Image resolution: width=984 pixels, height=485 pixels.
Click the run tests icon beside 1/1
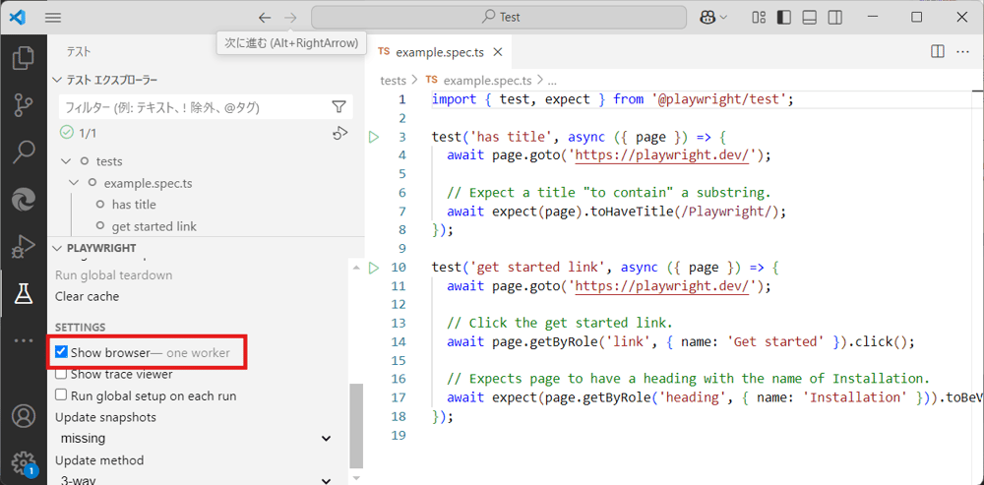[339, 133]
